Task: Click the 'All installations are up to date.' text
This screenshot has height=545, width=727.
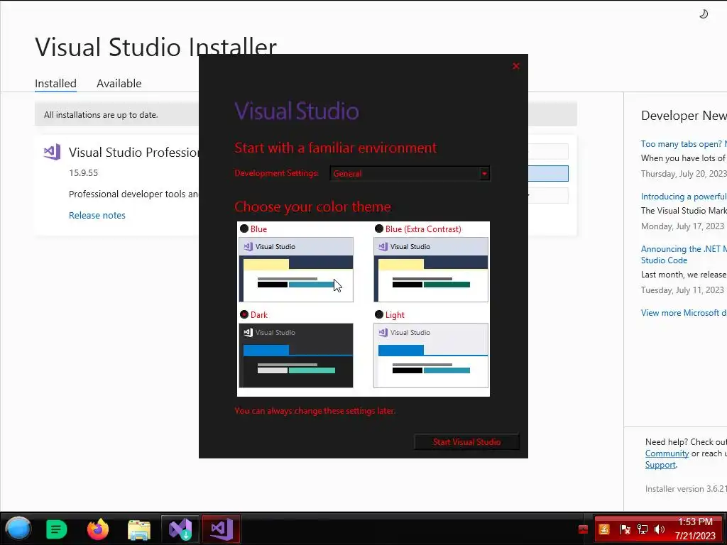Action: coord(101,114)
